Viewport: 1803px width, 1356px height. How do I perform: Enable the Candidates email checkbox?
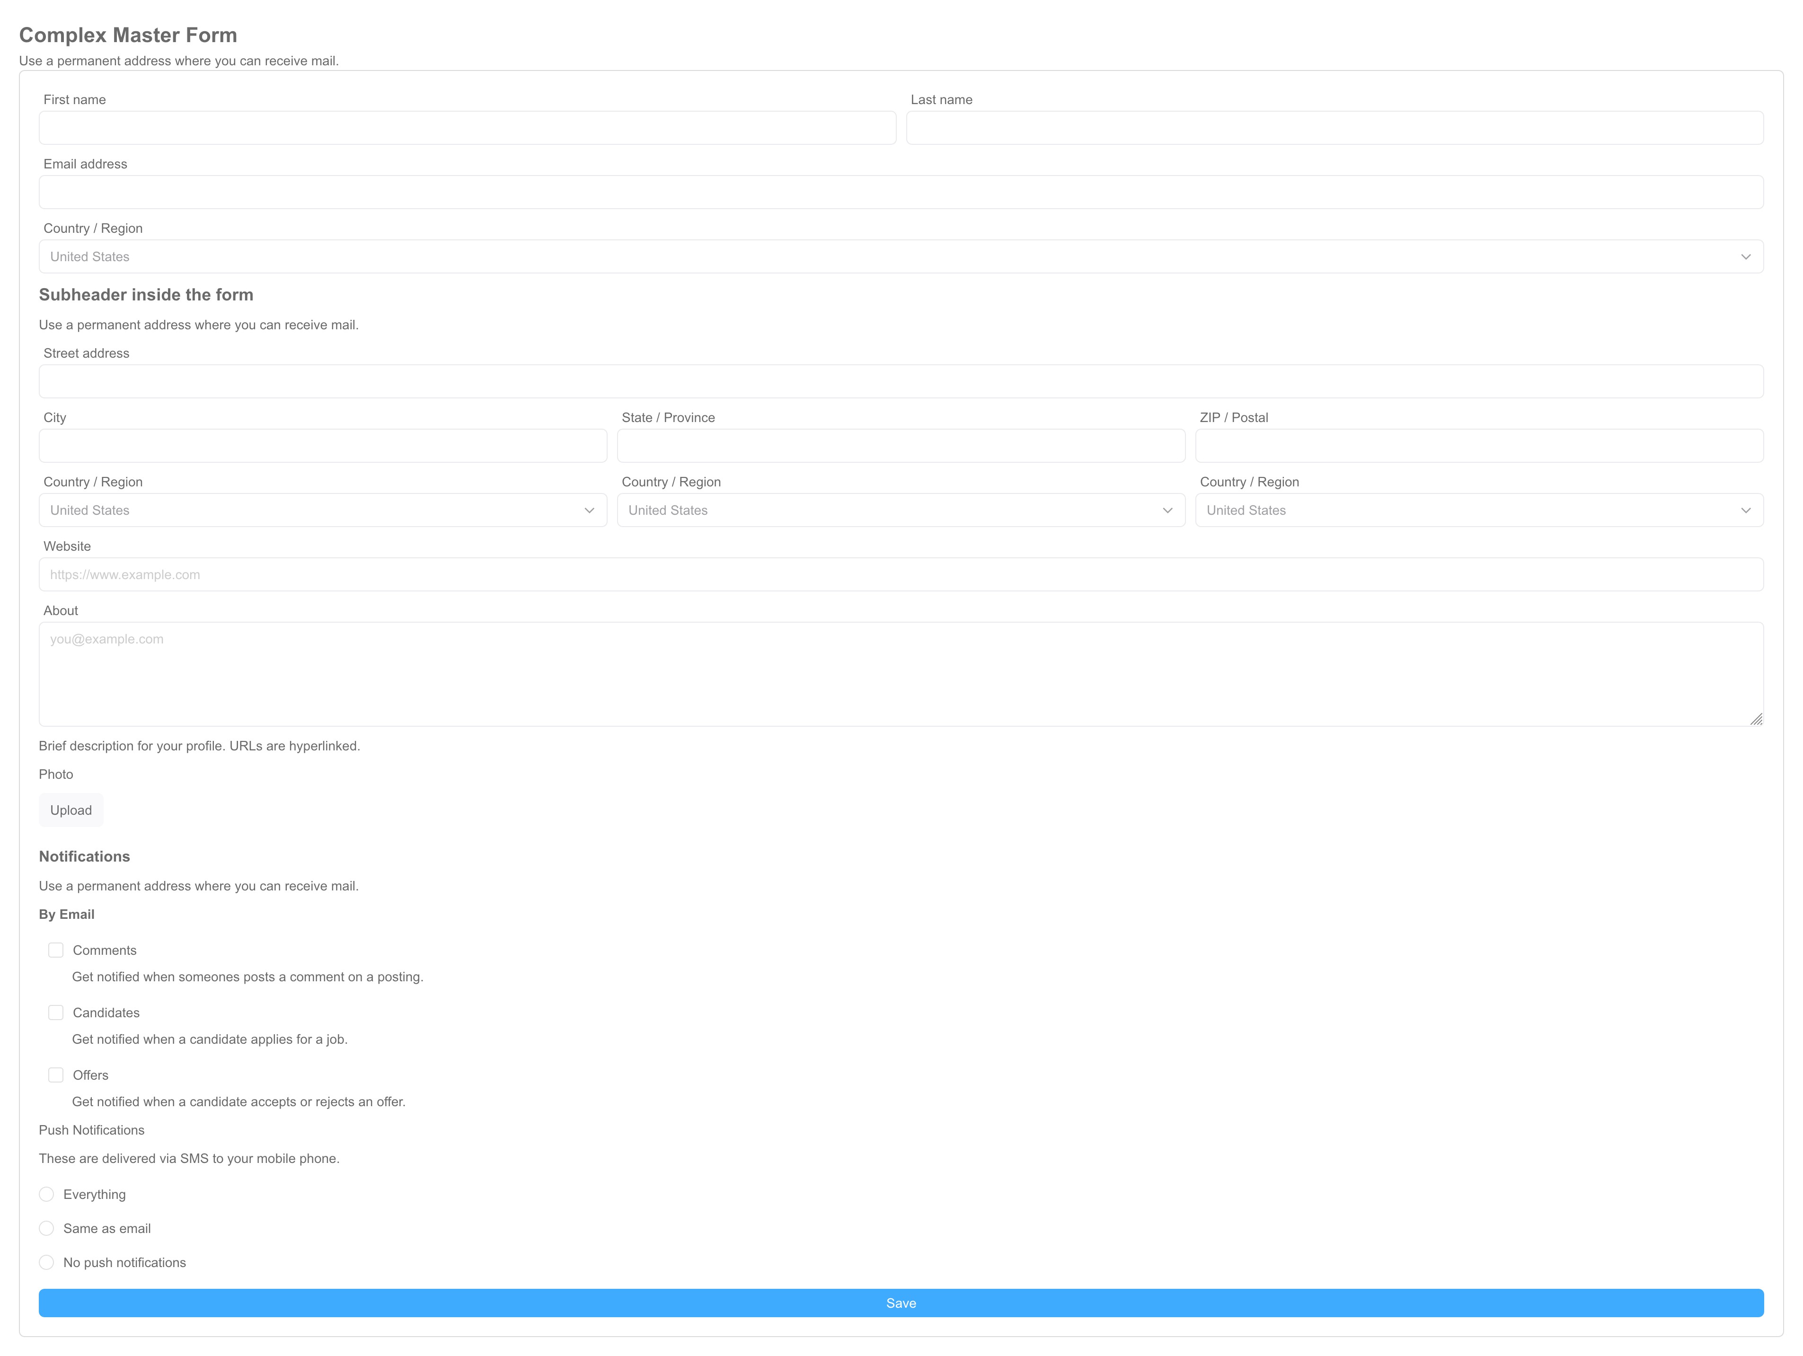[55, 1012]
